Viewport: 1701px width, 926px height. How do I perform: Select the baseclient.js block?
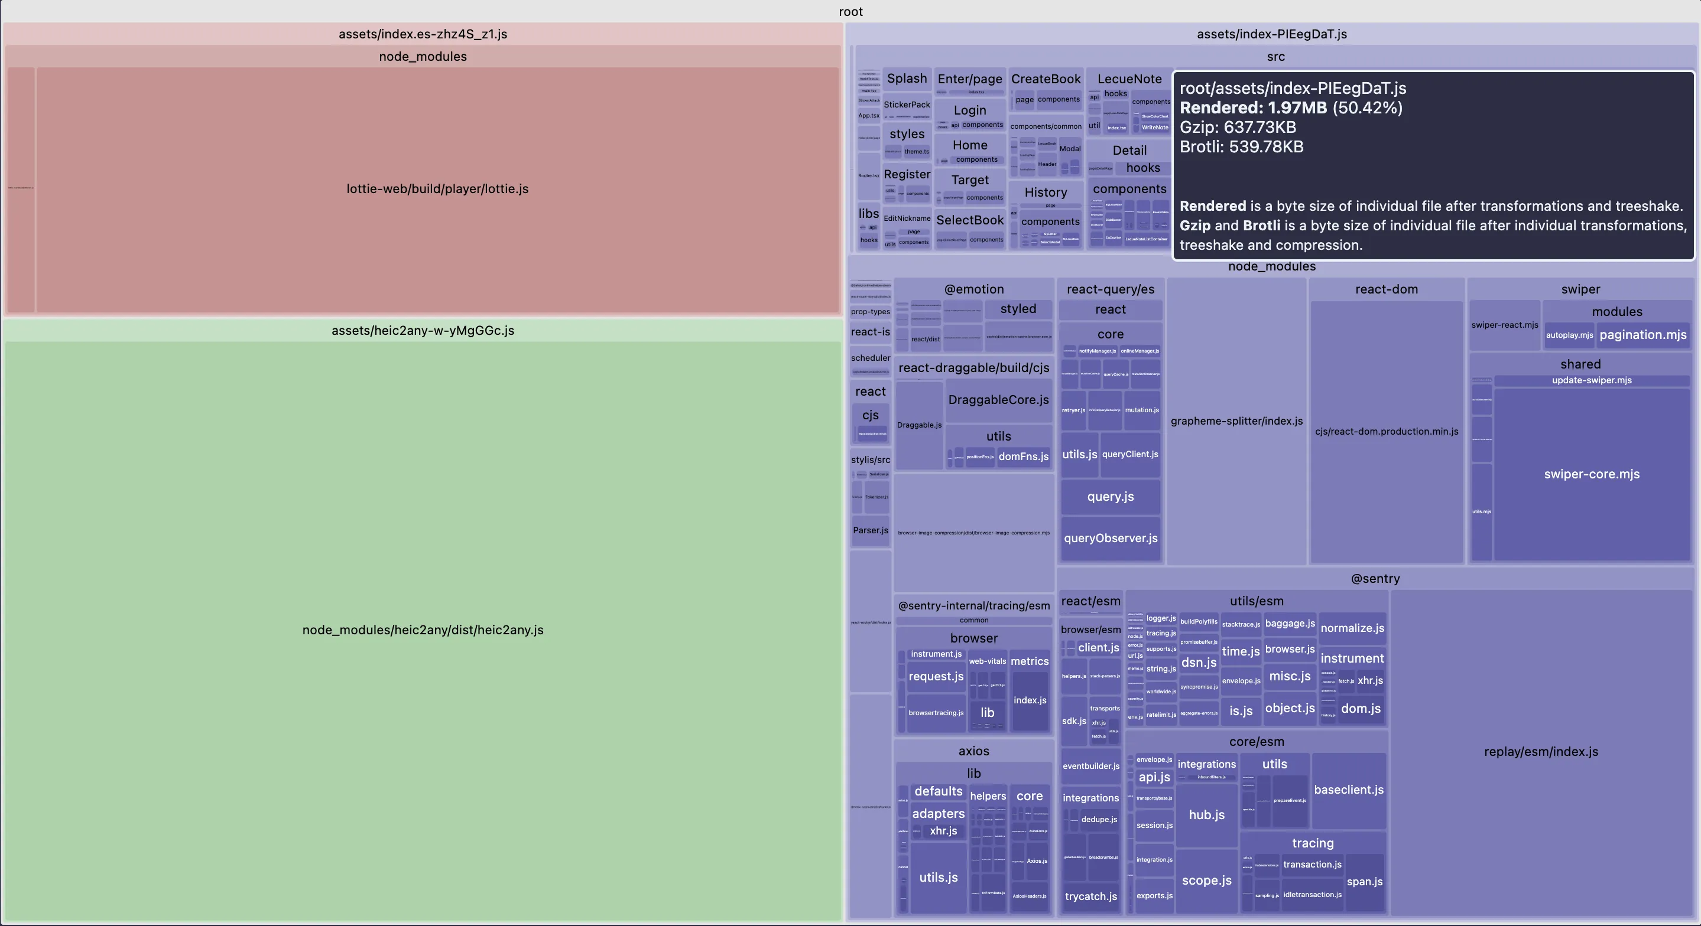point(1348,790)
